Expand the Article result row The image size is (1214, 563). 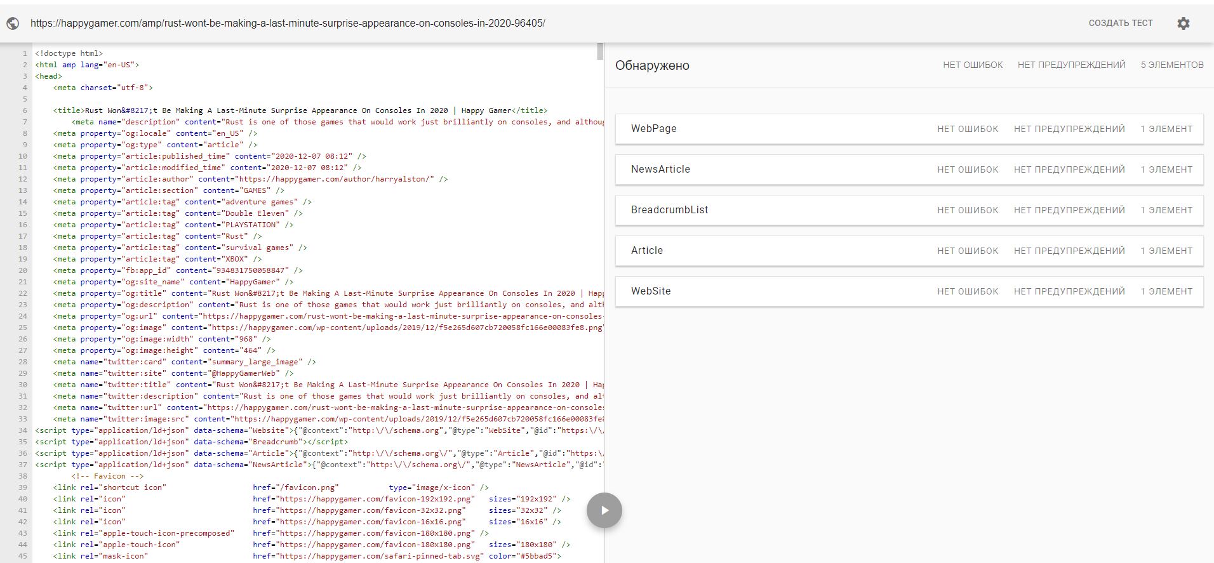click(909, 251)
